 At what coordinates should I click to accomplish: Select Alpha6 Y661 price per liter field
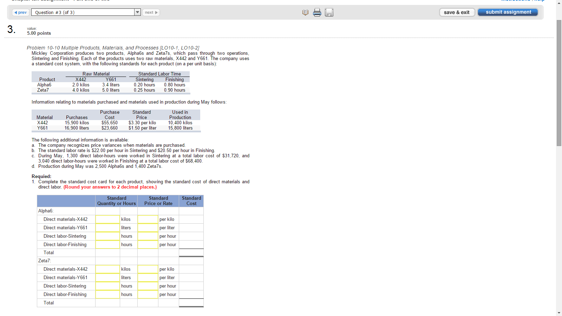[148, 228]
